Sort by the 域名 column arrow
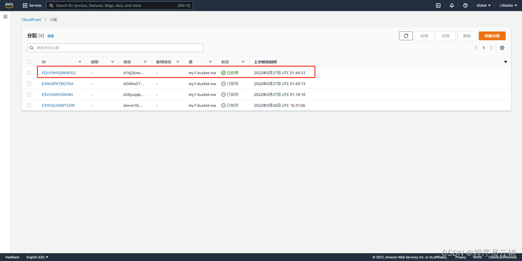Image resolution: width=522 pixels, height=261 pixels. pyautogui.click(x=145, y=62)
